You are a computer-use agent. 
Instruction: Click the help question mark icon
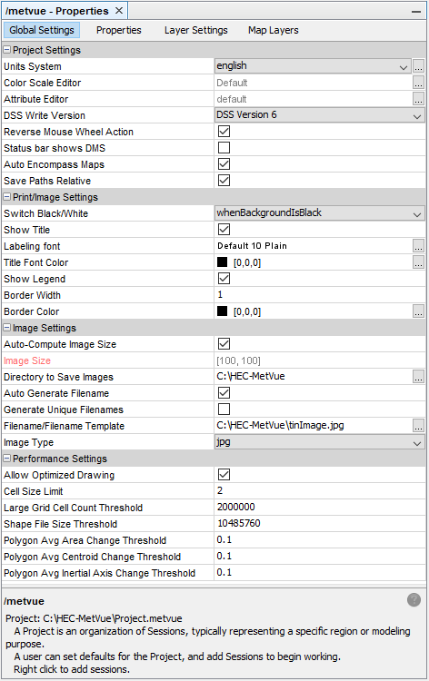click(x=414, y=600)
